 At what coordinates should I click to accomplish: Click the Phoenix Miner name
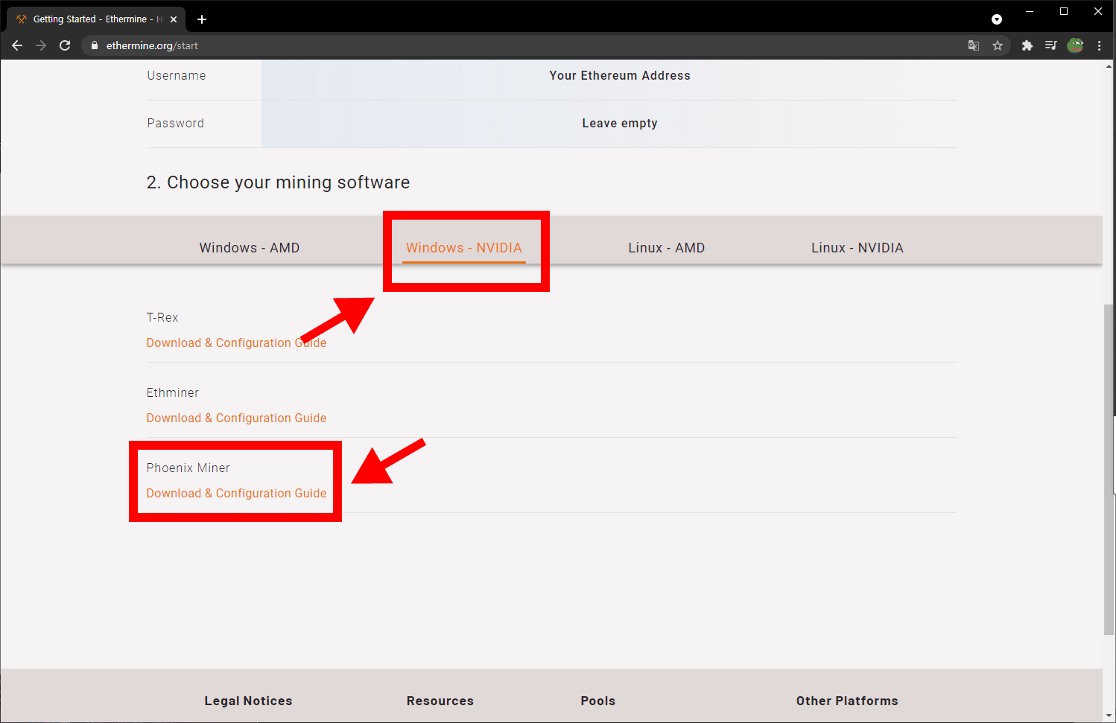pyautogui.click(x=188, y=468)
